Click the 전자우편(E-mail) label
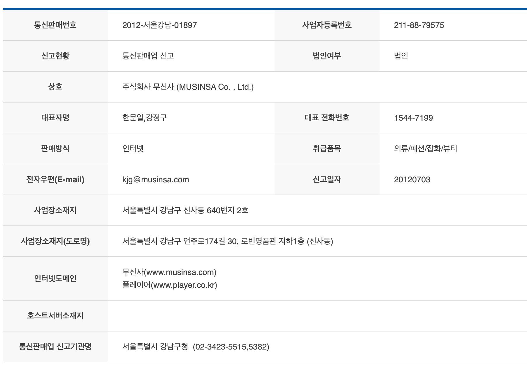The height and width of the screenshot is (367, 527). click(x=55, y=179)
